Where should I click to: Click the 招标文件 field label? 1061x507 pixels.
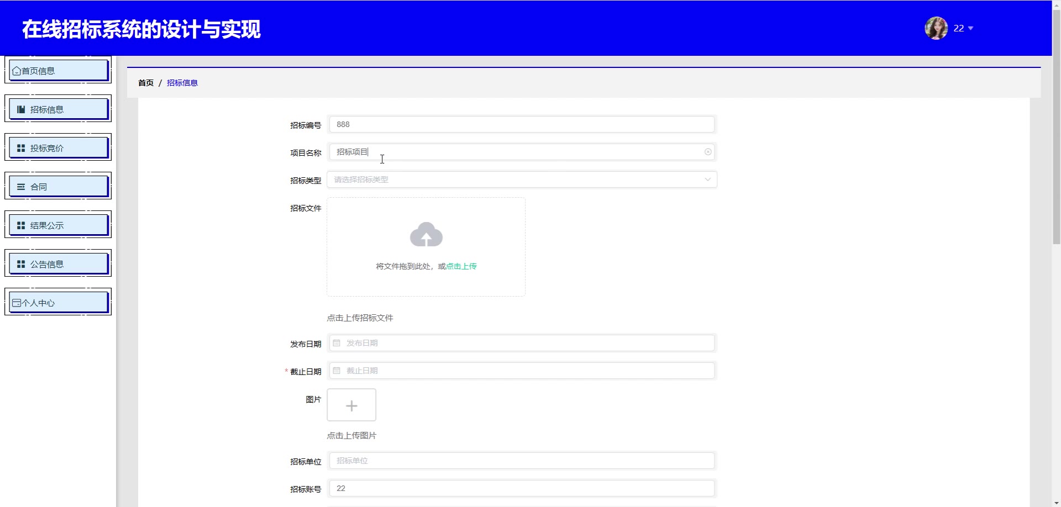[x=306, y=208]
